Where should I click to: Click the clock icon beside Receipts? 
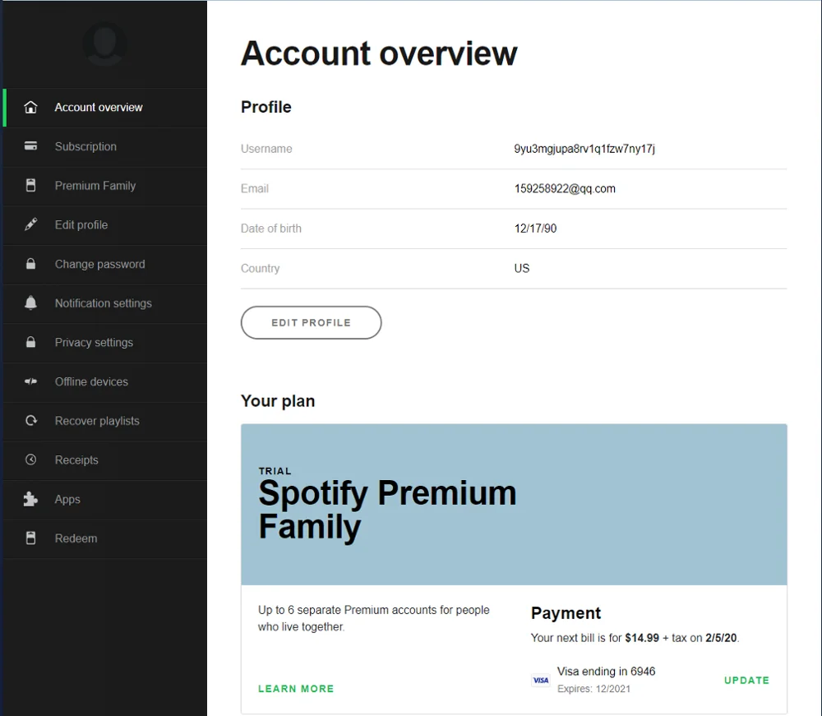coord(31,460)
